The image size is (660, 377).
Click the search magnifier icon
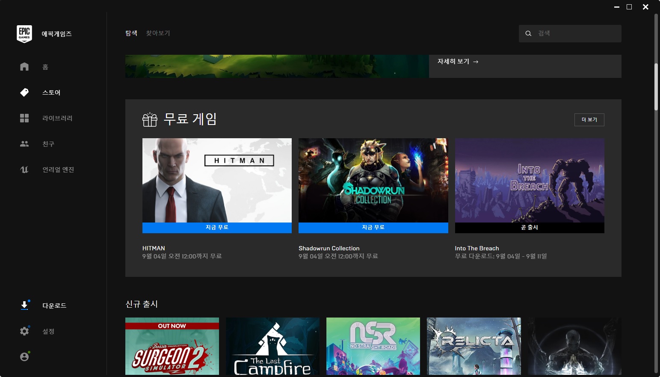click(528, 33)
